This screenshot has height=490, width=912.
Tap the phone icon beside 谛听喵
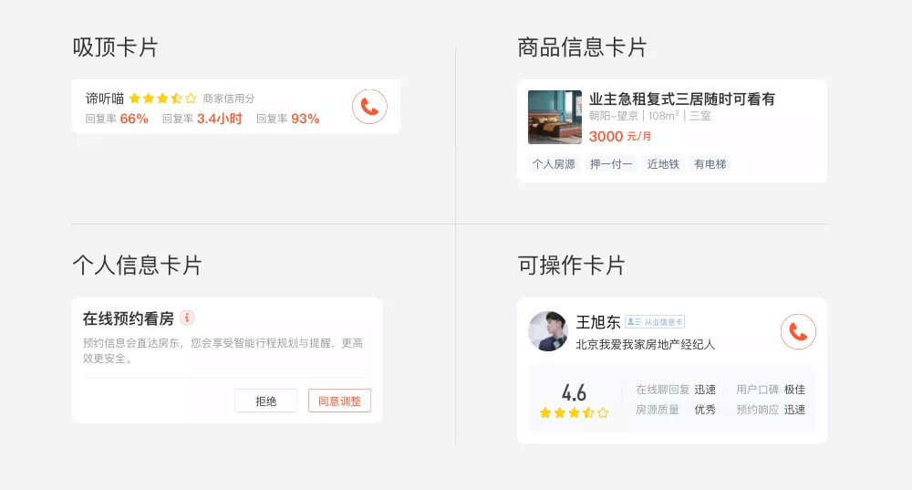coord(369,107)
